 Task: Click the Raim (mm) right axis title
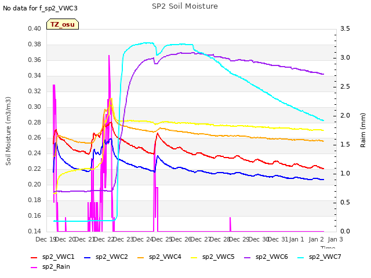click(x=363, y=130)
